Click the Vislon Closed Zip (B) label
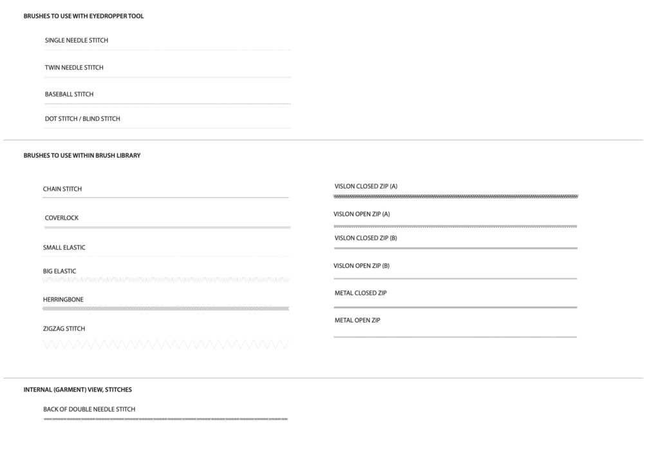 (365, 238)
